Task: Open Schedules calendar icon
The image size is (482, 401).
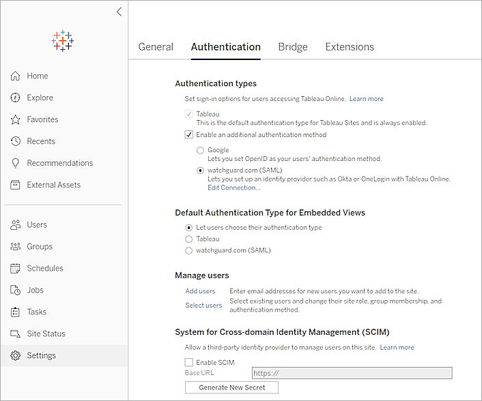Action: tap(15, 268)
